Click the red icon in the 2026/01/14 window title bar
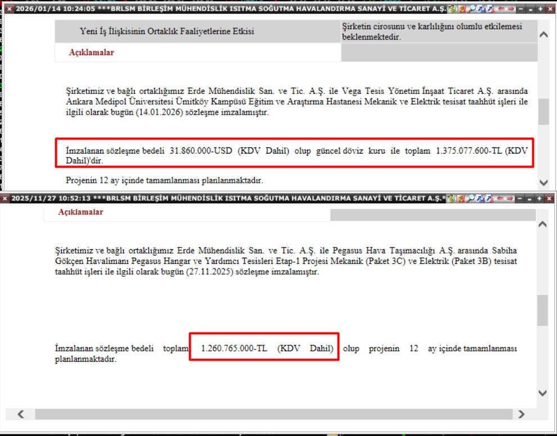Viewport: 557px width, 436px height. tap(462, 9)
